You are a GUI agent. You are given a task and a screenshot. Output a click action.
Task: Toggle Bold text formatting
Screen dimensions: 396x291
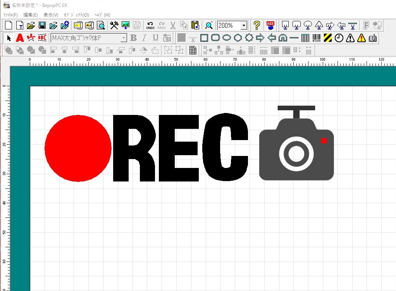134,38
